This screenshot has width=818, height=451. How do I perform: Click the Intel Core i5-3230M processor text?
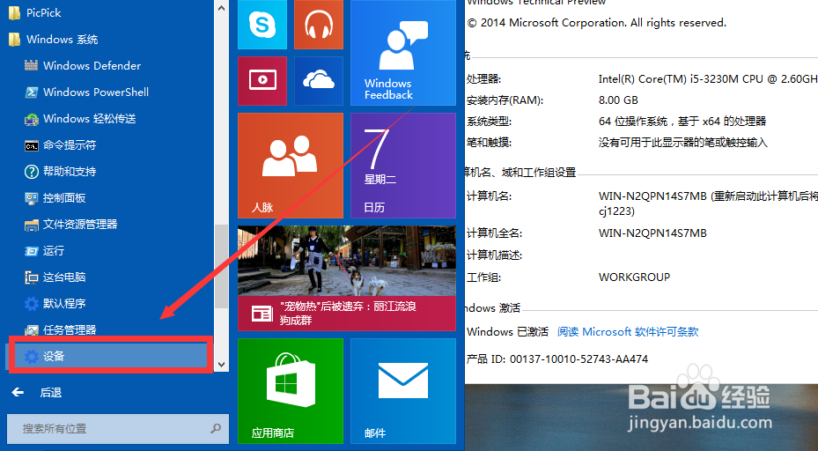pyautogui.click(x=708, y=78)
